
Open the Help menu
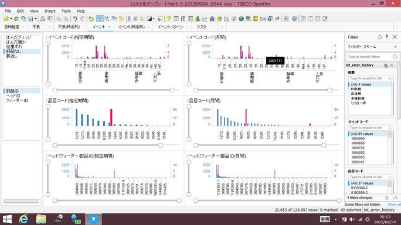(81, 11)
